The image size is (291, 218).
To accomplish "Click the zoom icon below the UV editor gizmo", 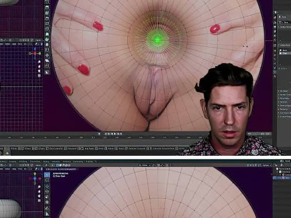I will [39, 61].
